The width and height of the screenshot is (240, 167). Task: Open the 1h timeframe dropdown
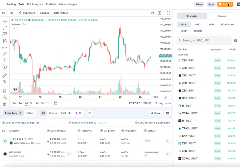(x=3, y=13)
